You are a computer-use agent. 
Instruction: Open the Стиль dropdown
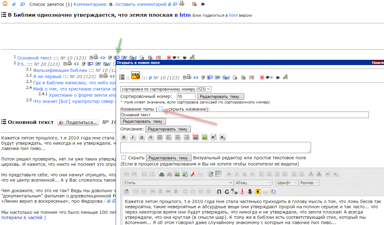pyautogui.click(x=178, y=183)
